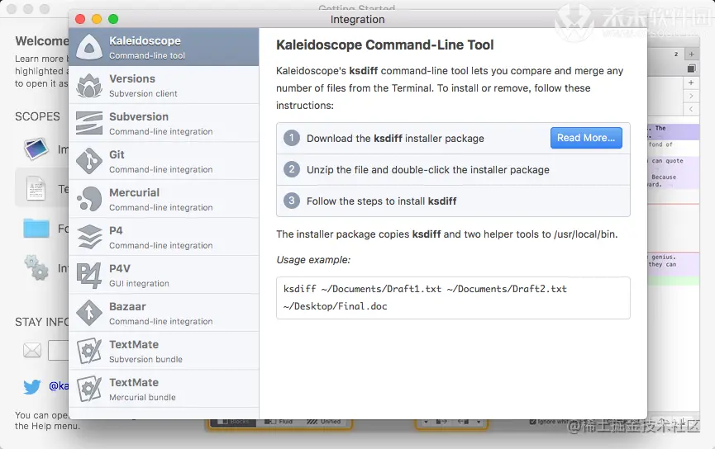Jump to next change with right chevron
Viewport: 715px width, 449px height.
(x=691, y=96)
